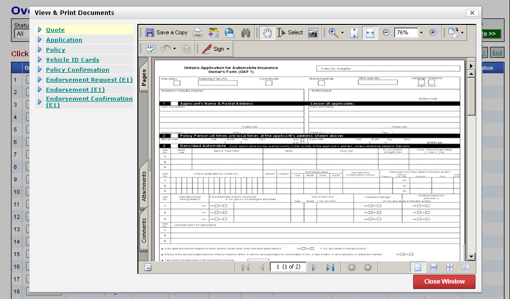
Task: Open the Policy Confirmation link
Action: [77, 70]
